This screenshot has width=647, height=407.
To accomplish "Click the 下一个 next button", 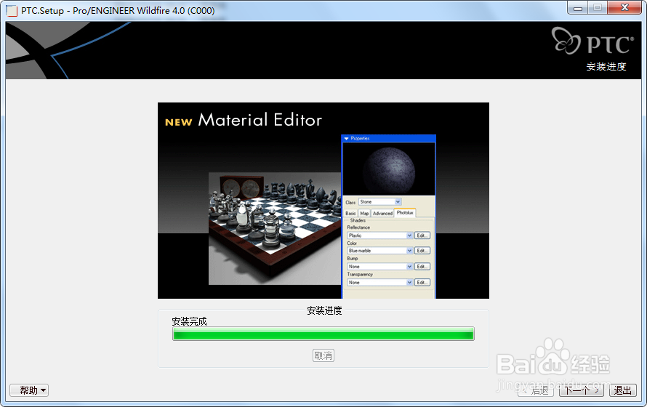I will click(582, 390).
